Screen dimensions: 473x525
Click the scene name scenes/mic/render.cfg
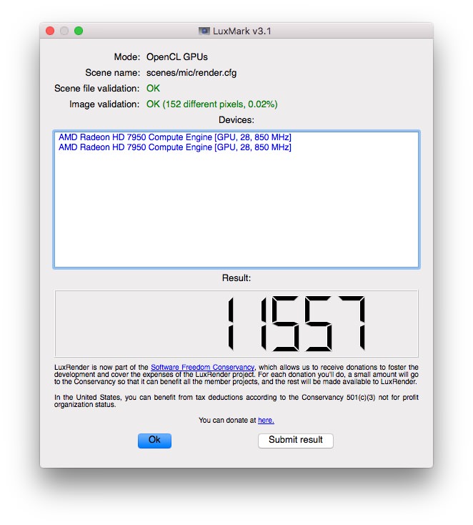[191, 73]
